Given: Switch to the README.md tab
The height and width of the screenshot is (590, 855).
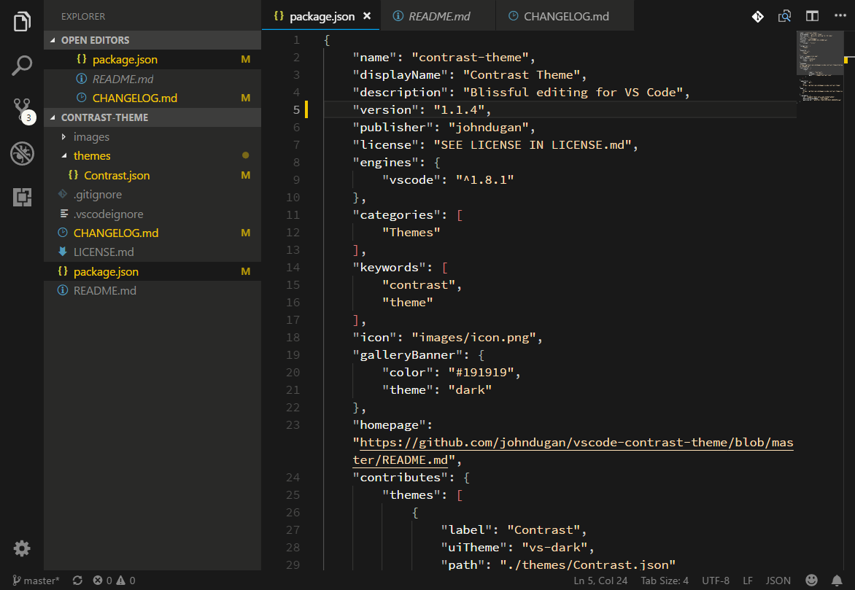Looking at the screenshot, I should 438,16.
